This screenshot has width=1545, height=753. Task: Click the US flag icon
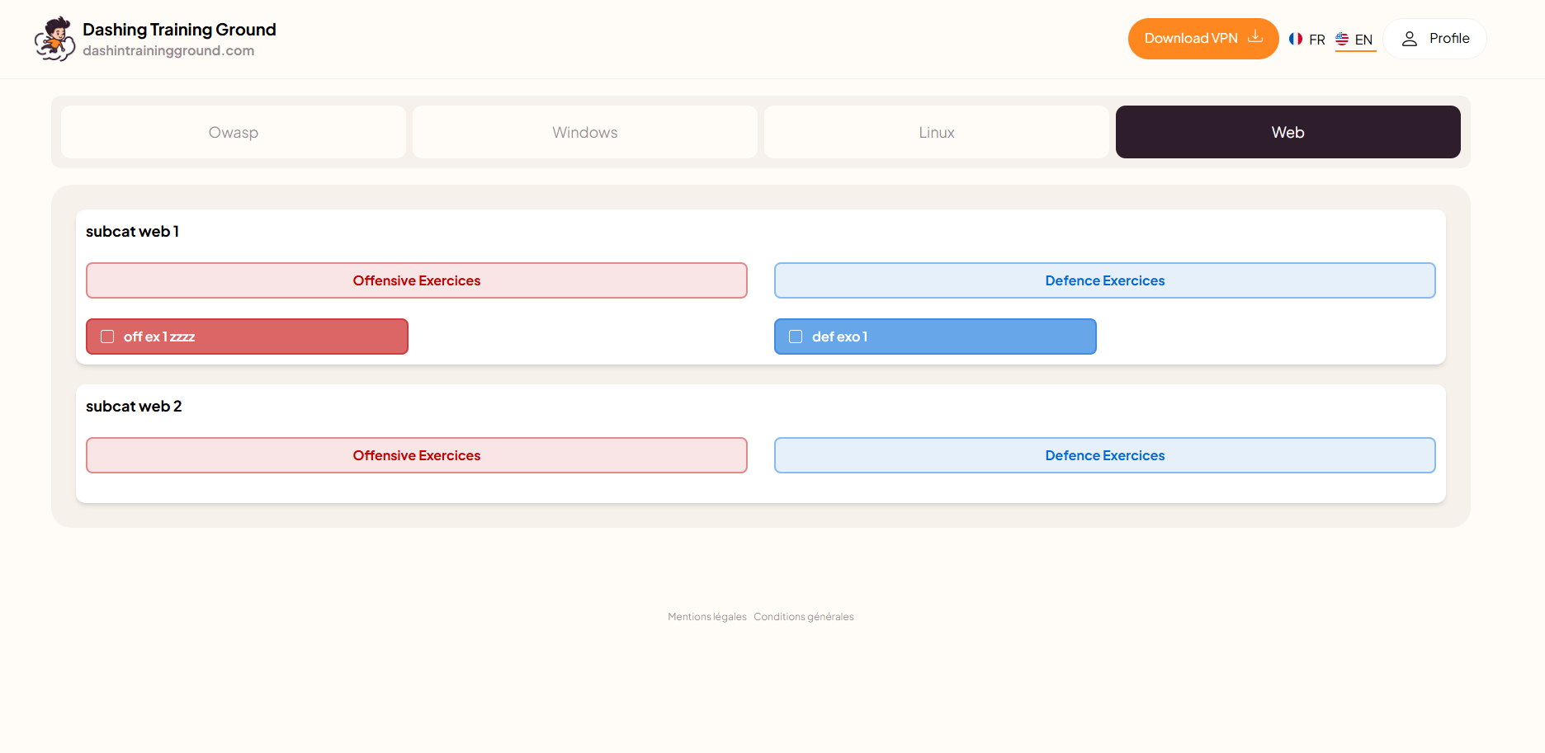[1342, 39]
